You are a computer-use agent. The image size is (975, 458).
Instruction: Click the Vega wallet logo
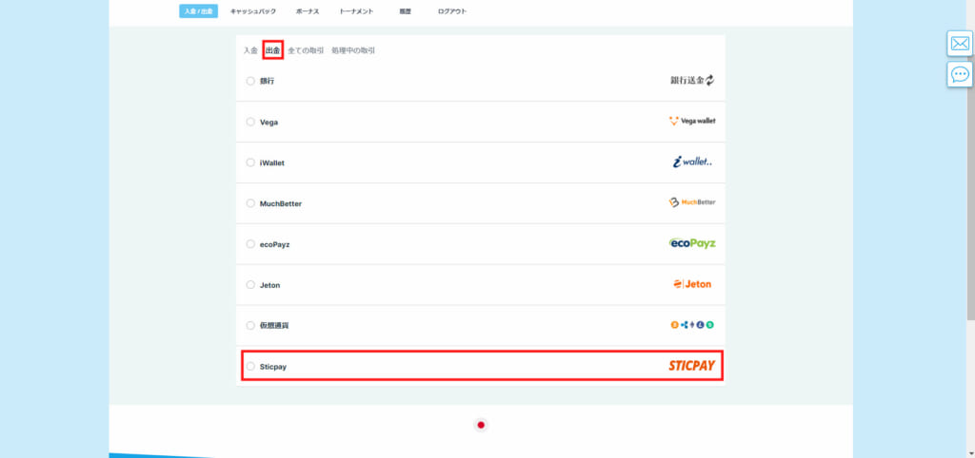[692, 121]
